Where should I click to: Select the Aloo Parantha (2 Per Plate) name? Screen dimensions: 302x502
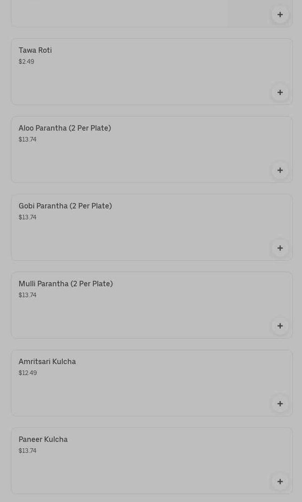(65, 128)
